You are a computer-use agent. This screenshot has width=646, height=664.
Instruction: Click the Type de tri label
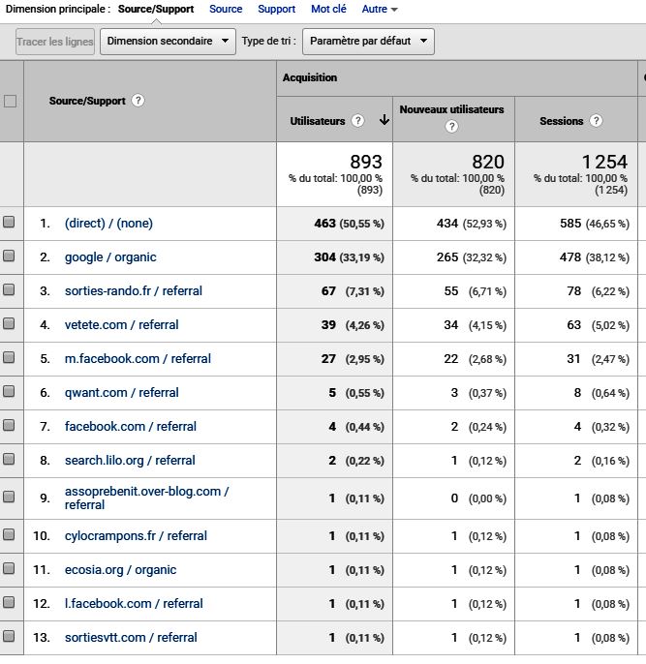click(268, 41)
